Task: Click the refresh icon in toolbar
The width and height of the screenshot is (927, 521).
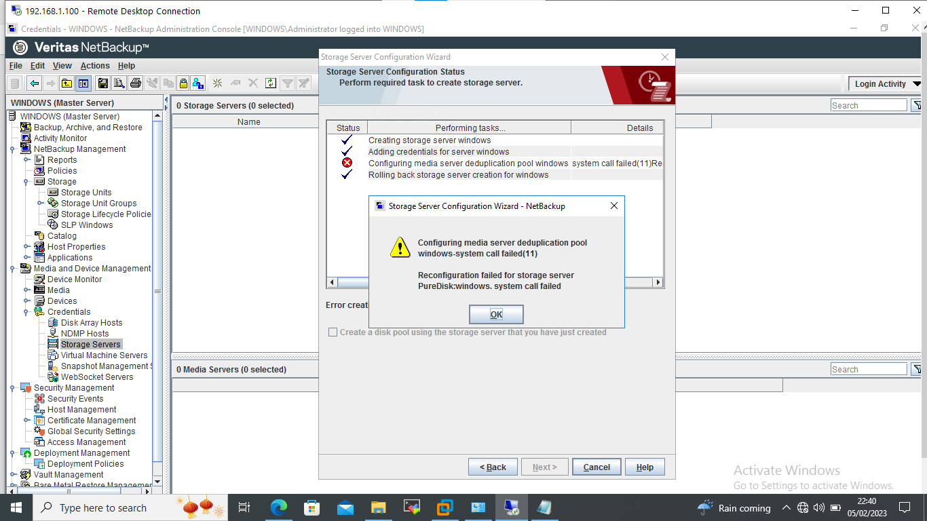Action: click(271, 83)
